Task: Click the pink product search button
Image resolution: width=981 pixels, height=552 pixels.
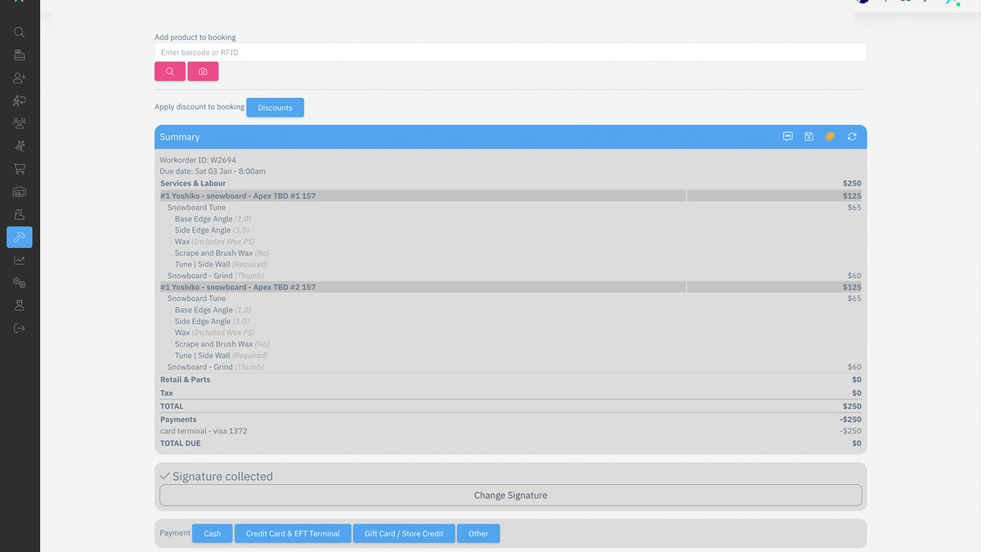Action: point(170,72)
